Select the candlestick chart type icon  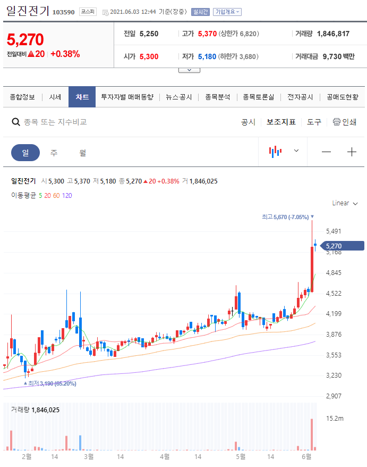[x=276, y=152]
